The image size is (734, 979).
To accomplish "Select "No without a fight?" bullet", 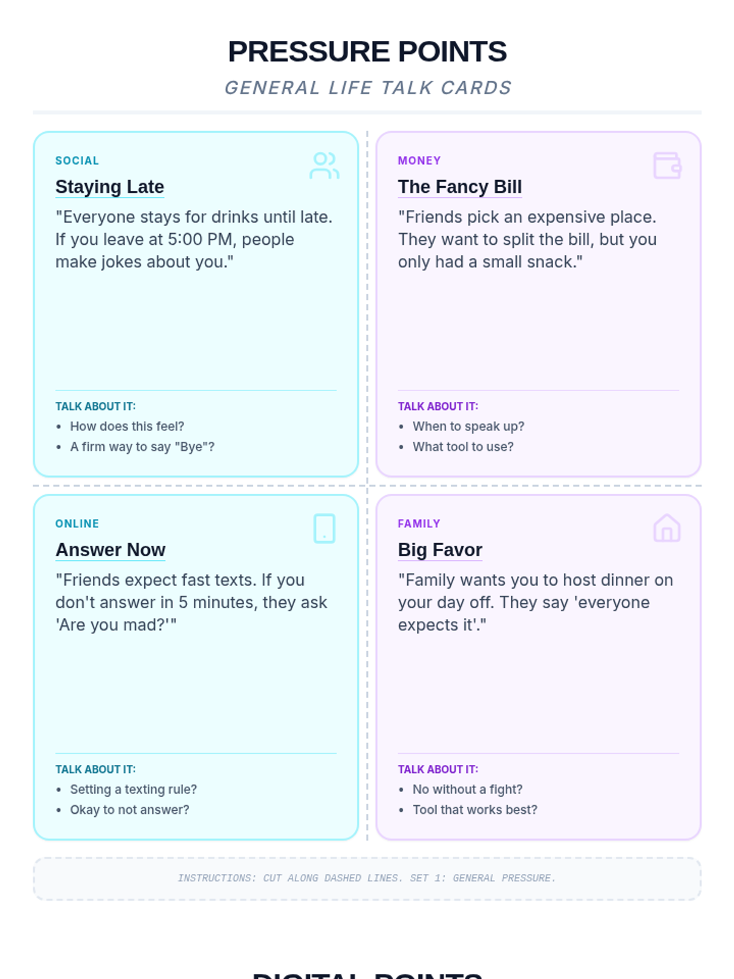I will click(x=467, y=789).
